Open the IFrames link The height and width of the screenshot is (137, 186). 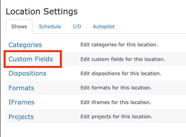pyautogui.click(x=21, y=102)
